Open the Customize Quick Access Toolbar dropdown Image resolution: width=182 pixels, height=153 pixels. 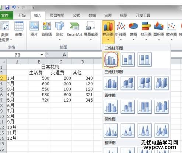click(33, 7)
